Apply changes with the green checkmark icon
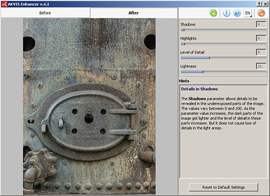The image size is (270, 196). (x=213, y=13)
